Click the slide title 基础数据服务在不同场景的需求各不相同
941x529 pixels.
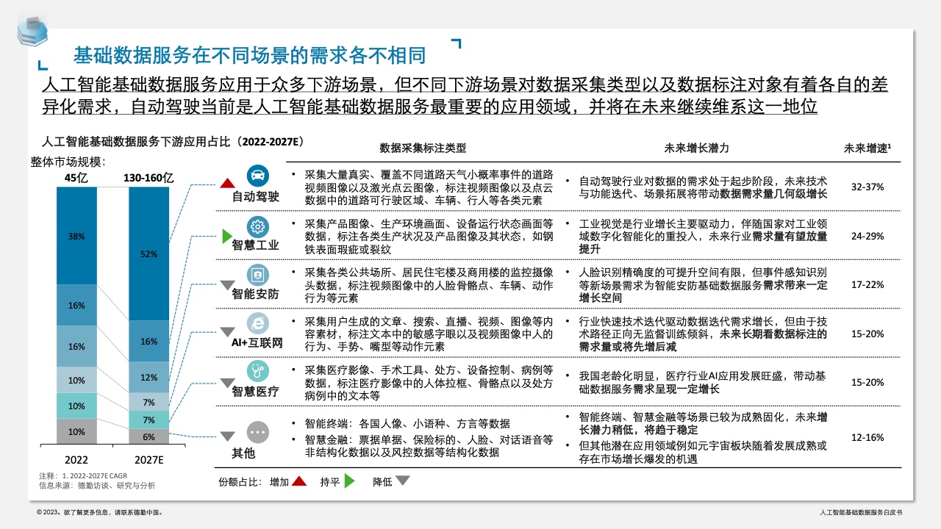[250, 55]
